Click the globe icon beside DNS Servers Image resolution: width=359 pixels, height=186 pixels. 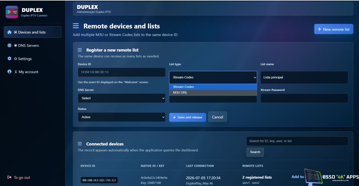coord(10,45)
